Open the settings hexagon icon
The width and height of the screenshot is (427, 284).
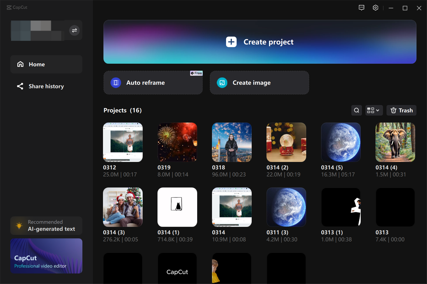tap(376, 8)
